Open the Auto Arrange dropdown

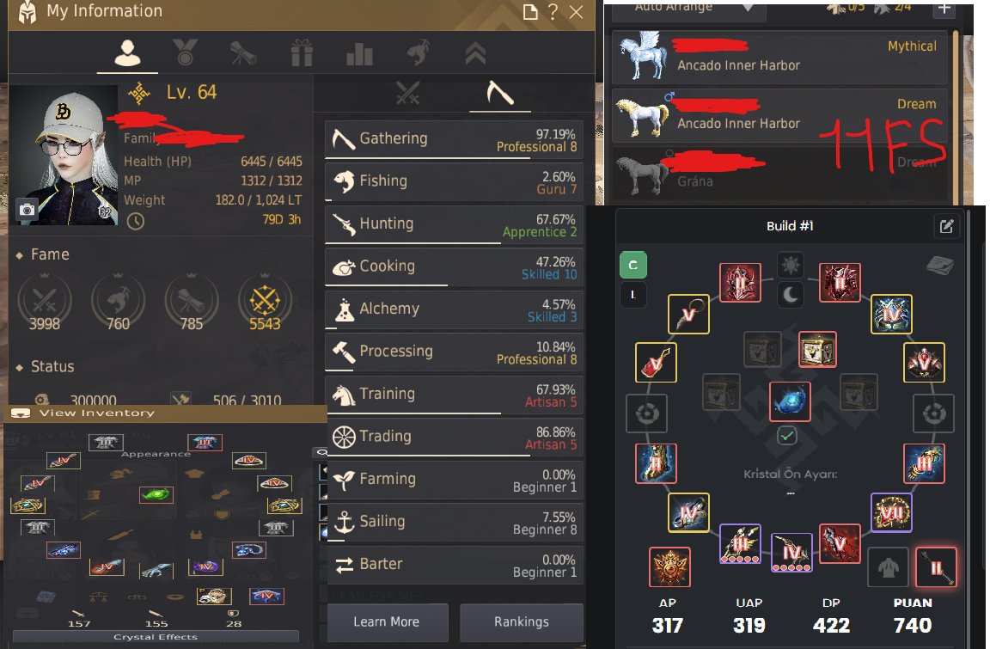pos(694,9)
